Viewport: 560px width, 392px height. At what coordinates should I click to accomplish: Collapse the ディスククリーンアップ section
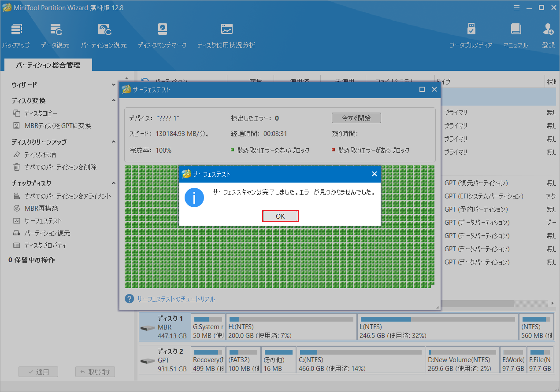coord(114,142)
